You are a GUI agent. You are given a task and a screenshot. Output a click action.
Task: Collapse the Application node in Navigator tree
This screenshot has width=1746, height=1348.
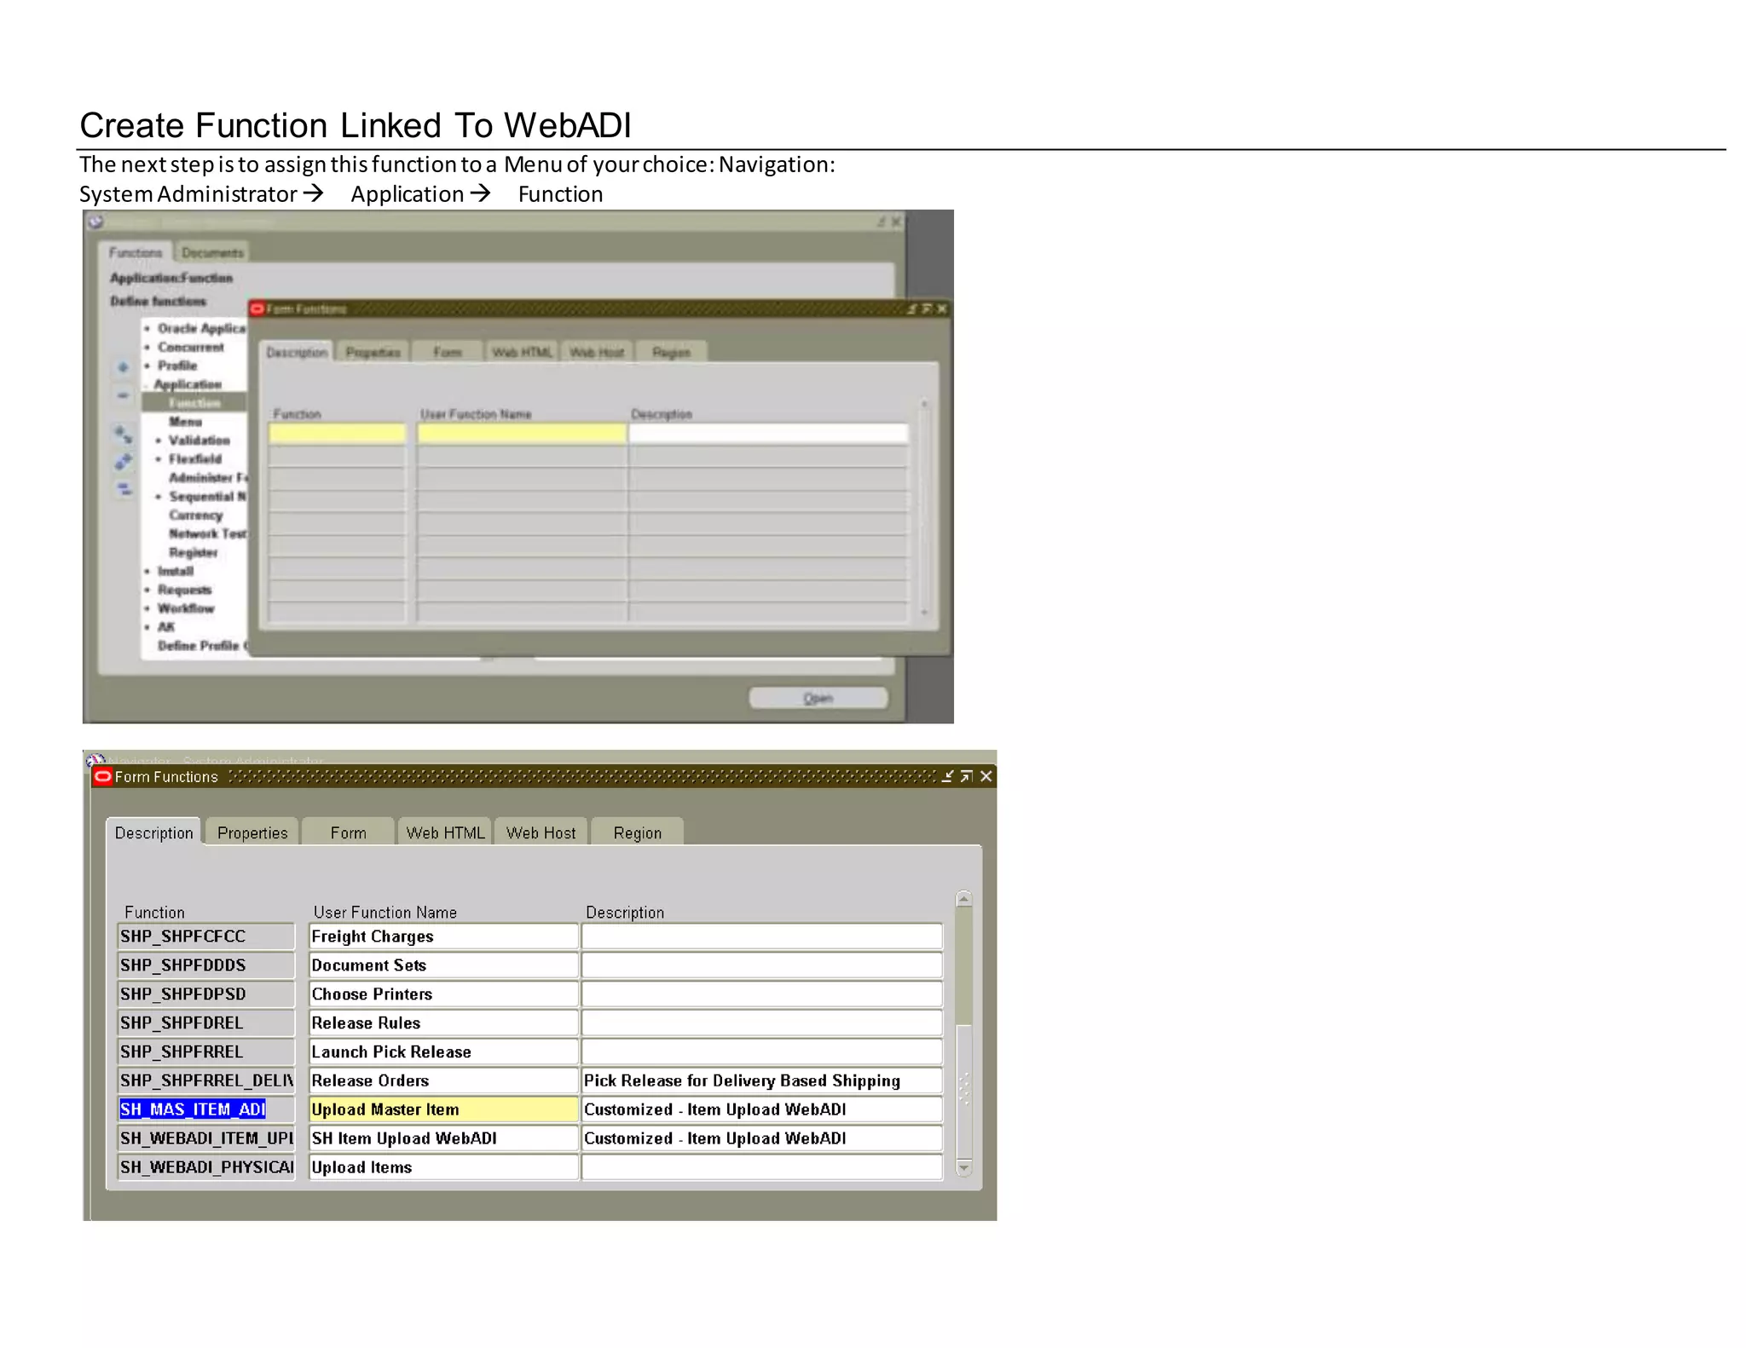point(147,385)
